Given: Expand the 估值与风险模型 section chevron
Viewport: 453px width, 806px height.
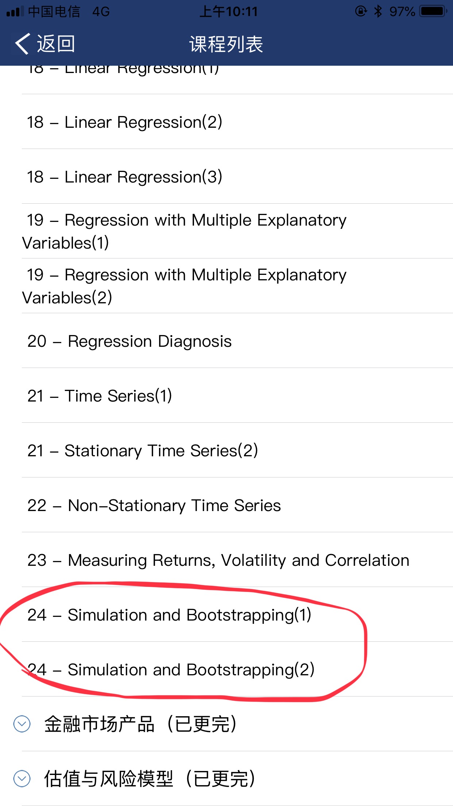Looking at the screenshot, I should point(22,779).
